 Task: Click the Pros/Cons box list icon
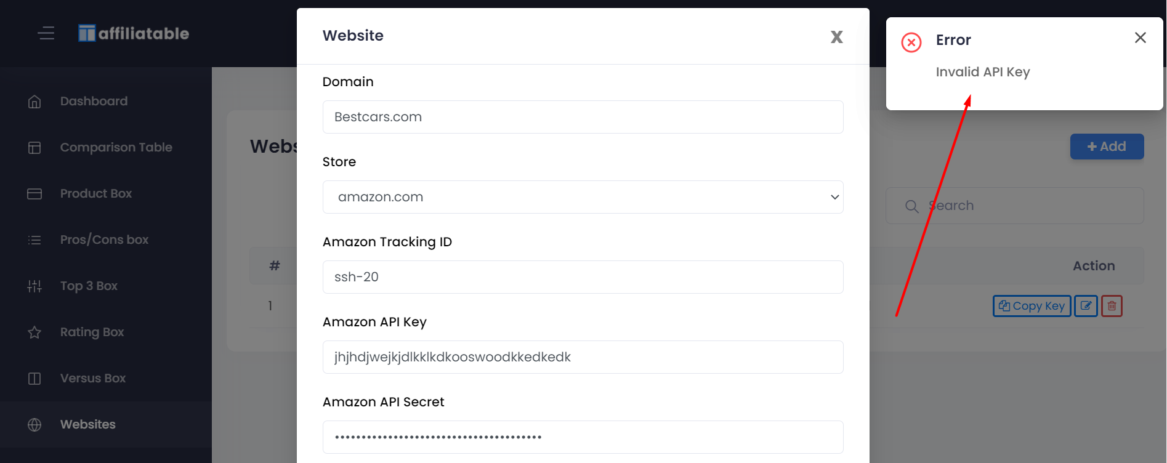click(x=34, y=240)
